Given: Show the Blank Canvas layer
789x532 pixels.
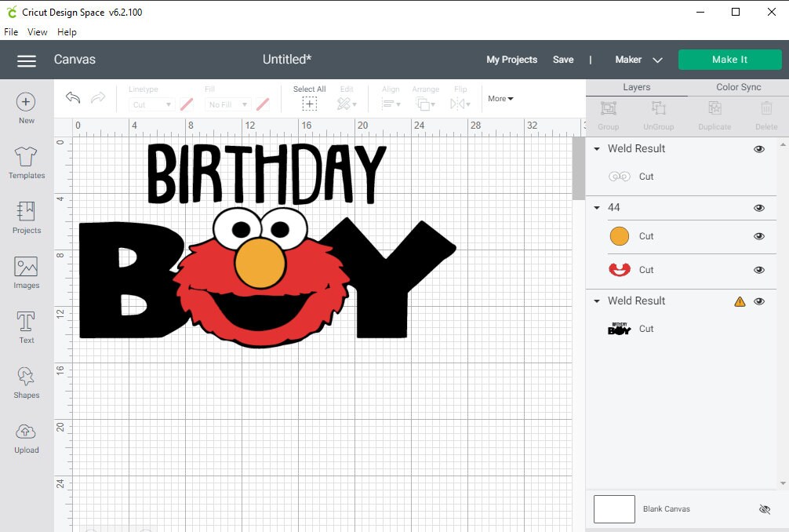Looking at the screenshot, I should click(765, 509).
